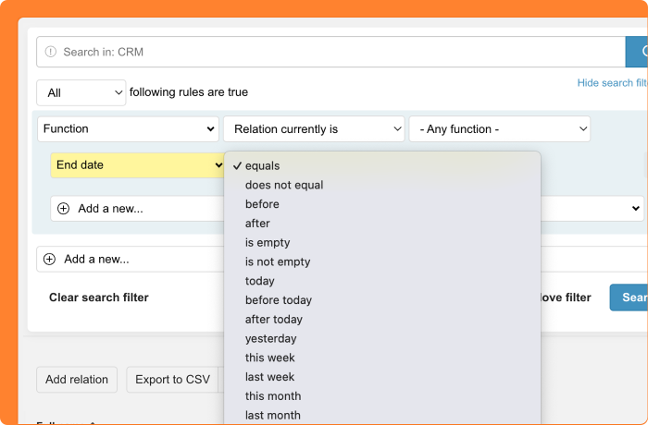Click plus icon in nested Add a new row
The width and height of the screenshot is (648, 425).
click(64, 209)
